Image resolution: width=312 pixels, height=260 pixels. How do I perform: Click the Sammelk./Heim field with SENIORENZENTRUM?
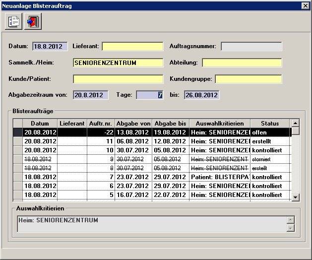pos(118,63)
